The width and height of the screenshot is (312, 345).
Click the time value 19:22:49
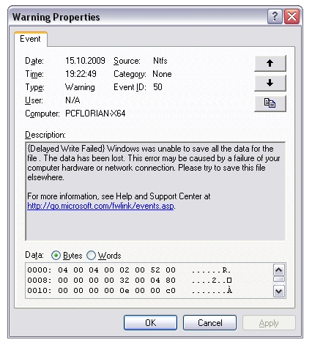point(81,74)
